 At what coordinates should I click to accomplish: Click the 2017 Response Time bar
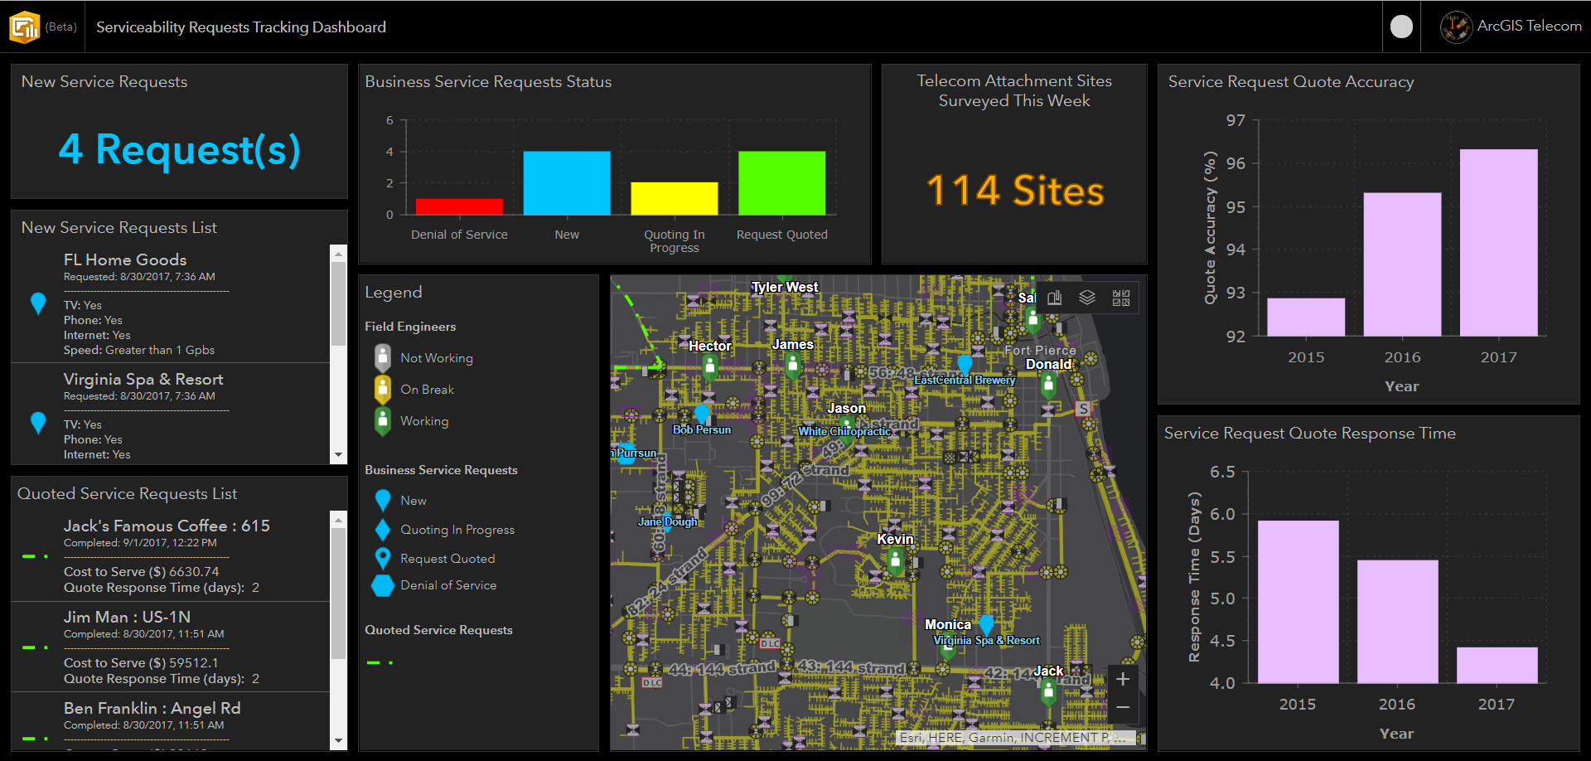pyautogui.click(x=1497, y=666)
